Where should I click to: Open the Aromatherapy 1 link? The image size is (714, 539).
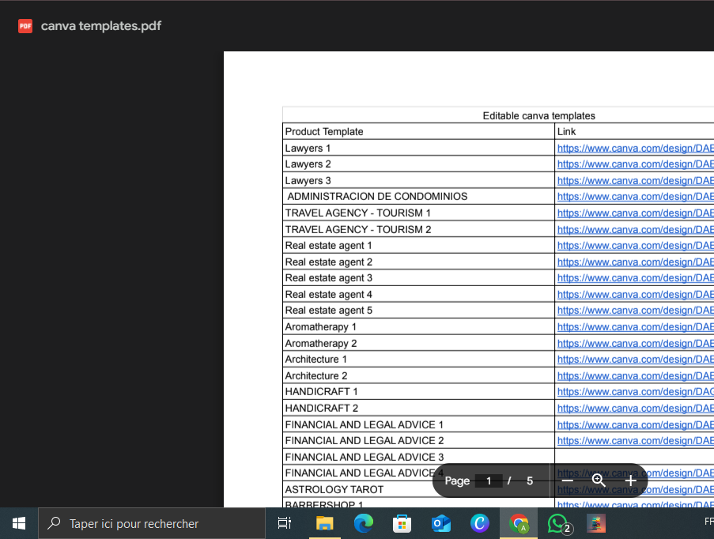pos(636,327)
